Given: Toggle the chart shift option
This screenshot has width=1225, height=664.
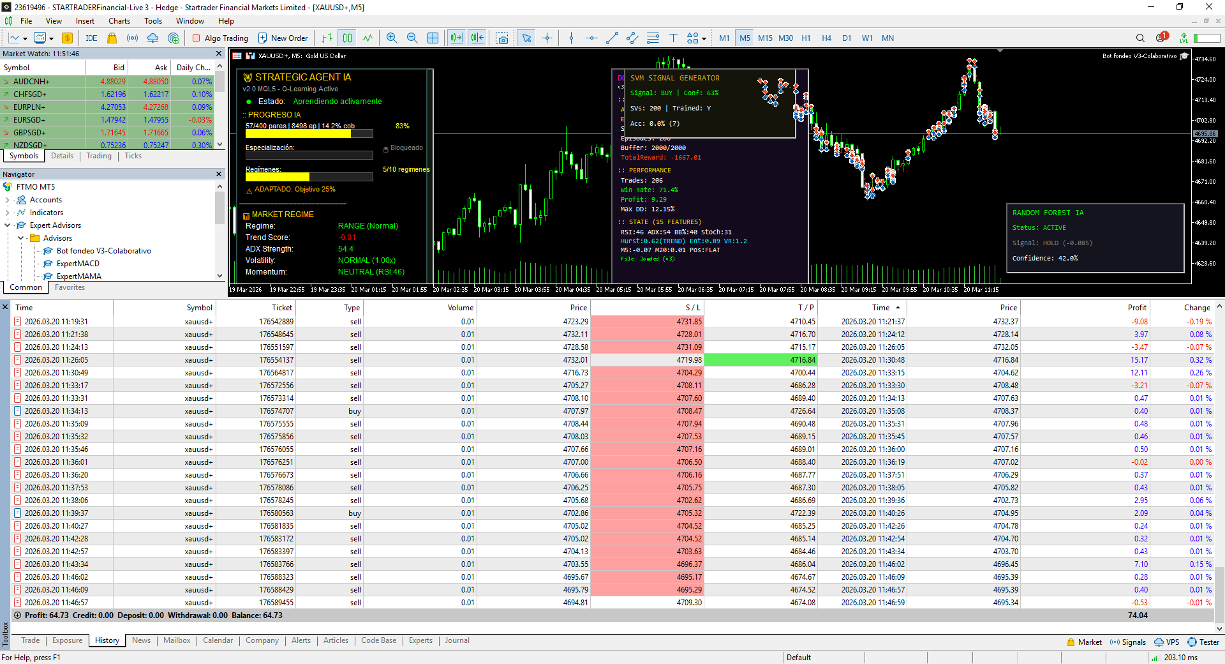Looking at the screenshot, I should [477, 38].
